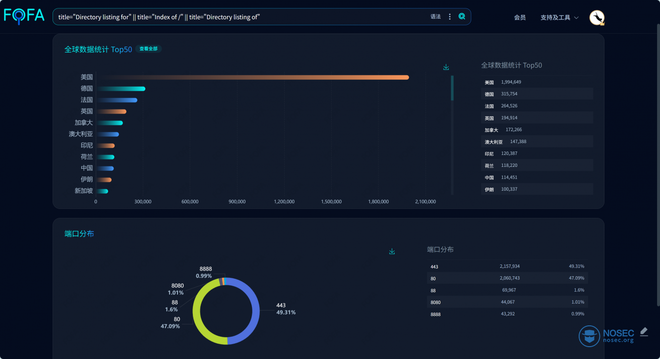Viewport: 660px width, 359px height.
Task: Click the 查看全部 button
Action: pyautogui.click(x=148, y=49)
